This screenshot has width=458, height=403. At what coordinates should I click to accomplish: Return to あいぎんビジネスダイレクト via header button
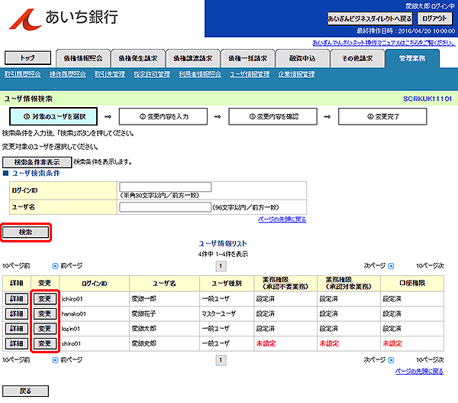[x=369, y=18]
